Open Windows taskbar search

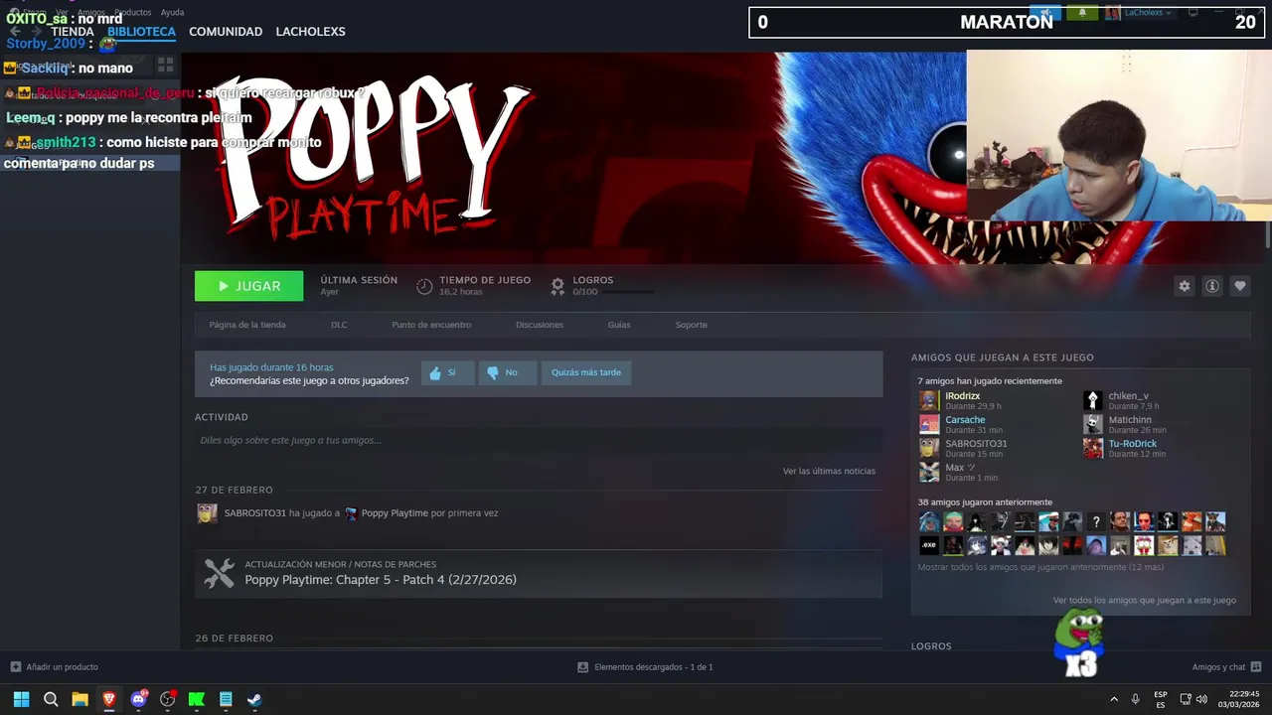[51, 699]
